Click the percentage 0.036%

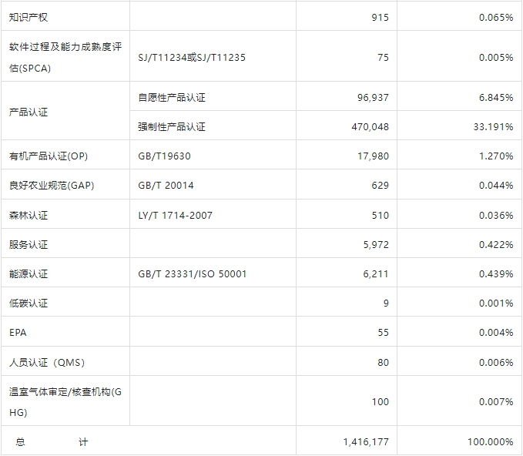[496, 216]
